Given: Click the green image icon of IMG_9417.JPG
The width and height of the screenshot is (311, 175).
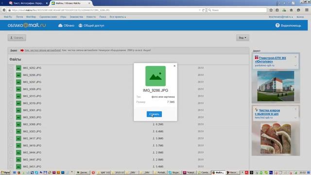Looking at the screenshot, I should click(18, 138).
